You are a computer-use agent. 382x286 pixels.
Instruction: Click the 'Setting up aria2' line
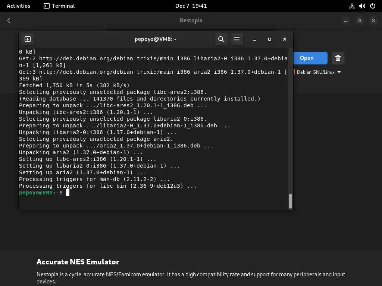[82, 172]
